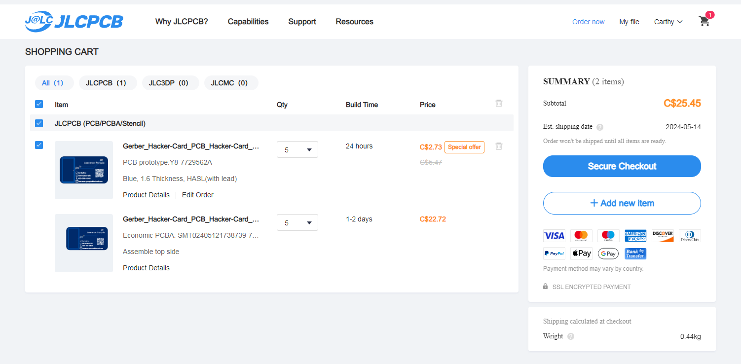Toggle the select-all checkbox beside Item
The height and width of the screenshot is (364, 741).
coord(39,104)
